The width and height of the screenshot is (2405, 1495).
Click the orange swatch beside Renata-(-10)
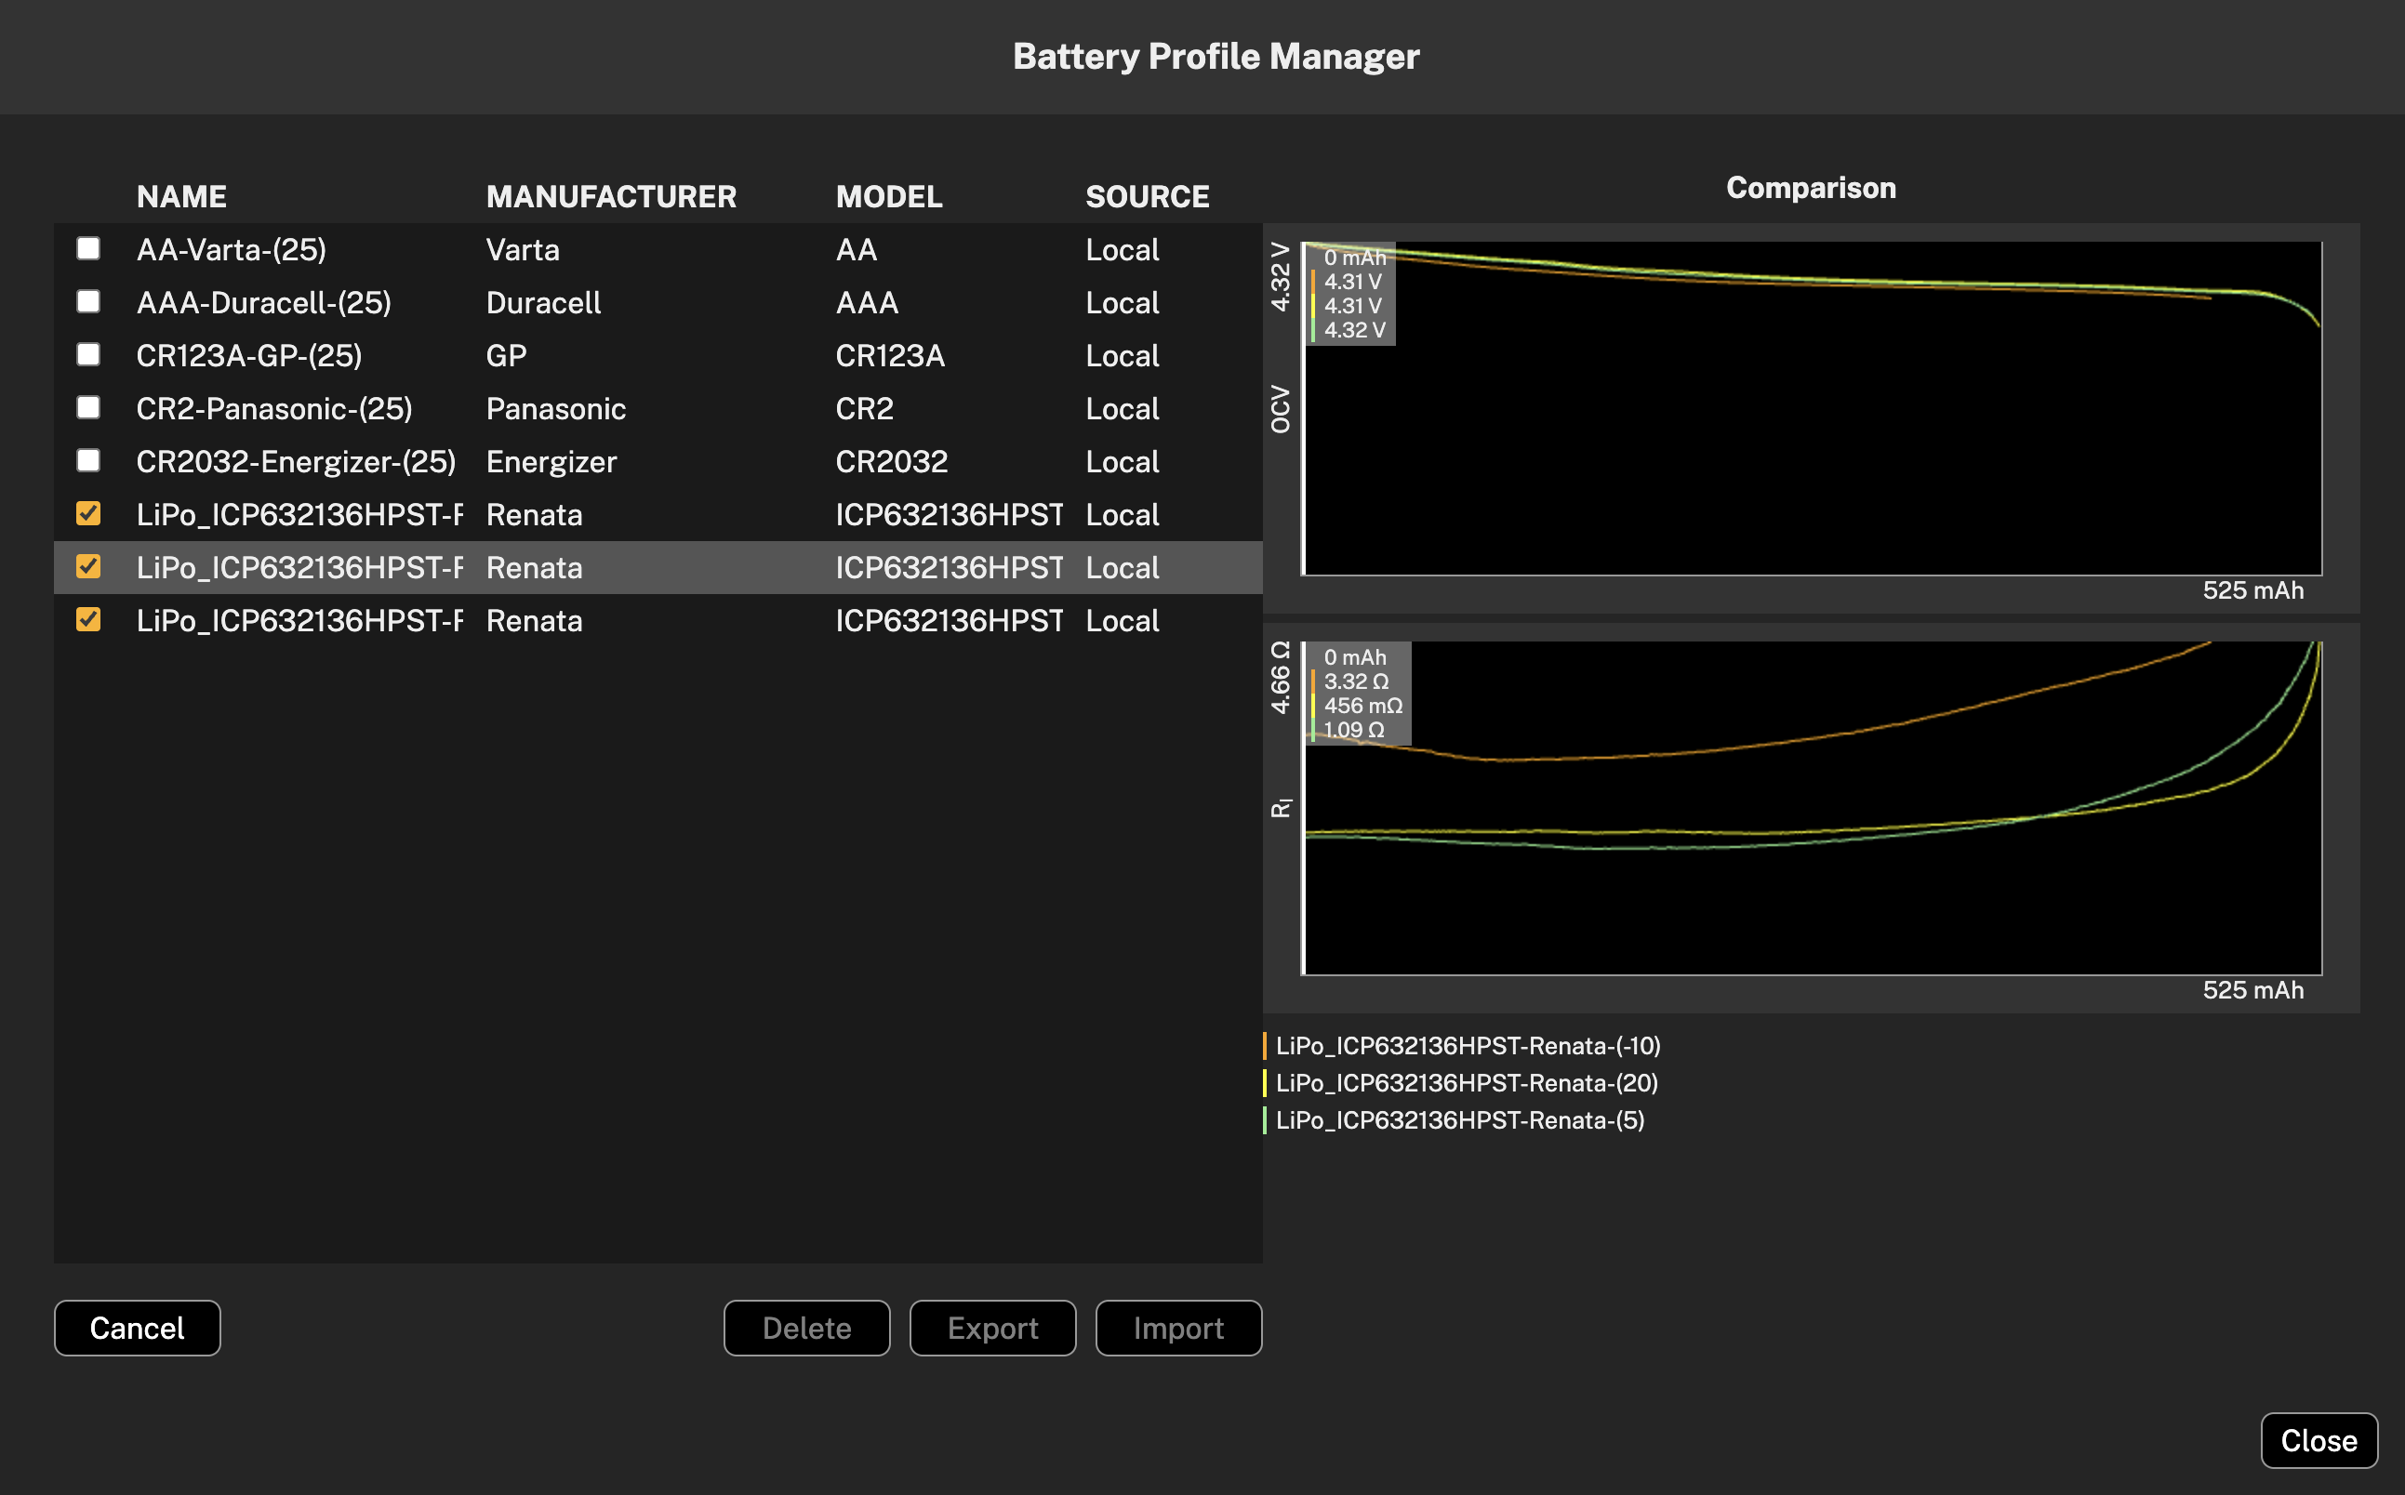(1265, 1046)
